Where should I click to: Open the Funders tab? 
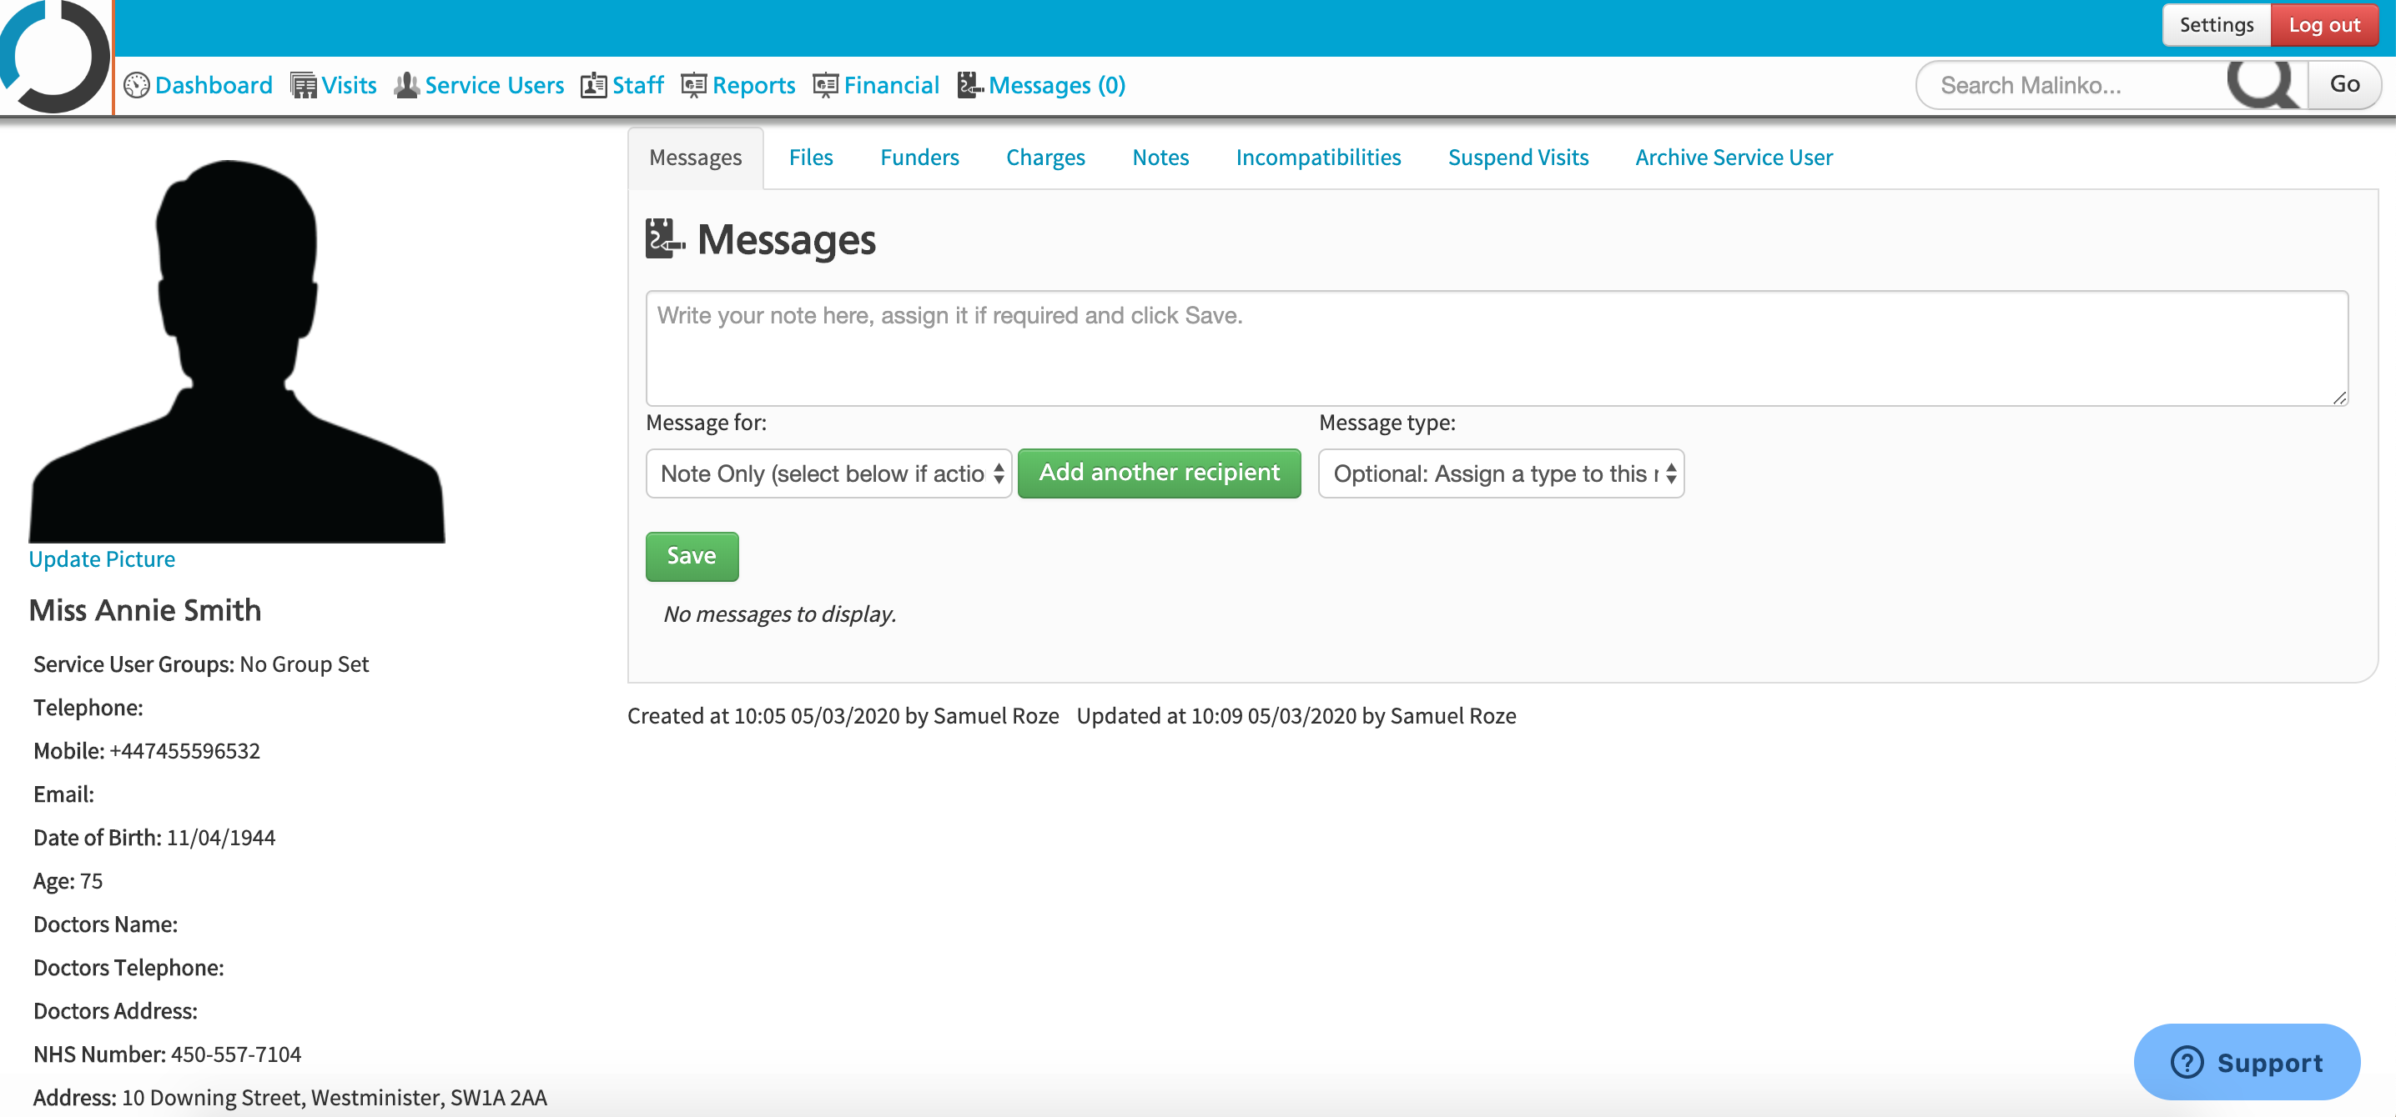919,157
